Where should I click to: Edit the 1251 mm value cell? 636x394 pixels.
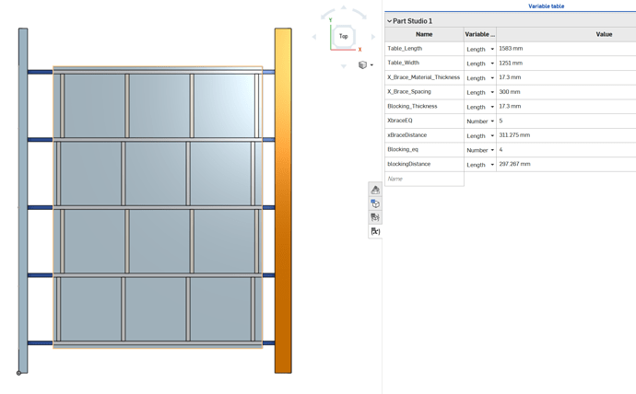click(x=566, y=64)
